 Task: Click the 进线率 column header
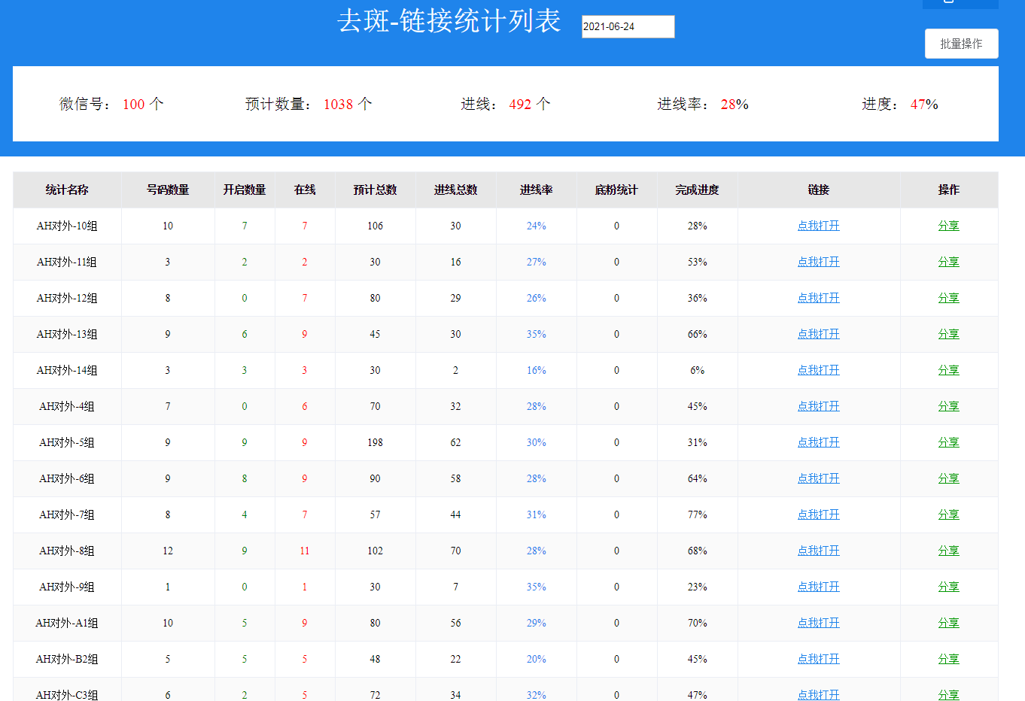pyautogui.click(x=536, y=190)
